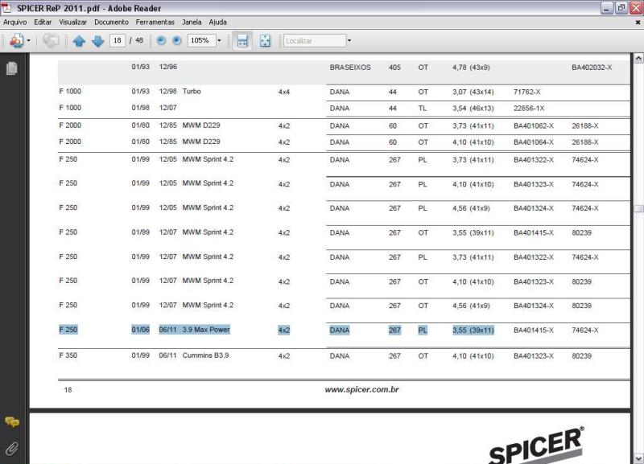Toggle the fit width scrolling mode
This screenshot has width=644, height=464.
pyautogui.click(x=242, y=41)
